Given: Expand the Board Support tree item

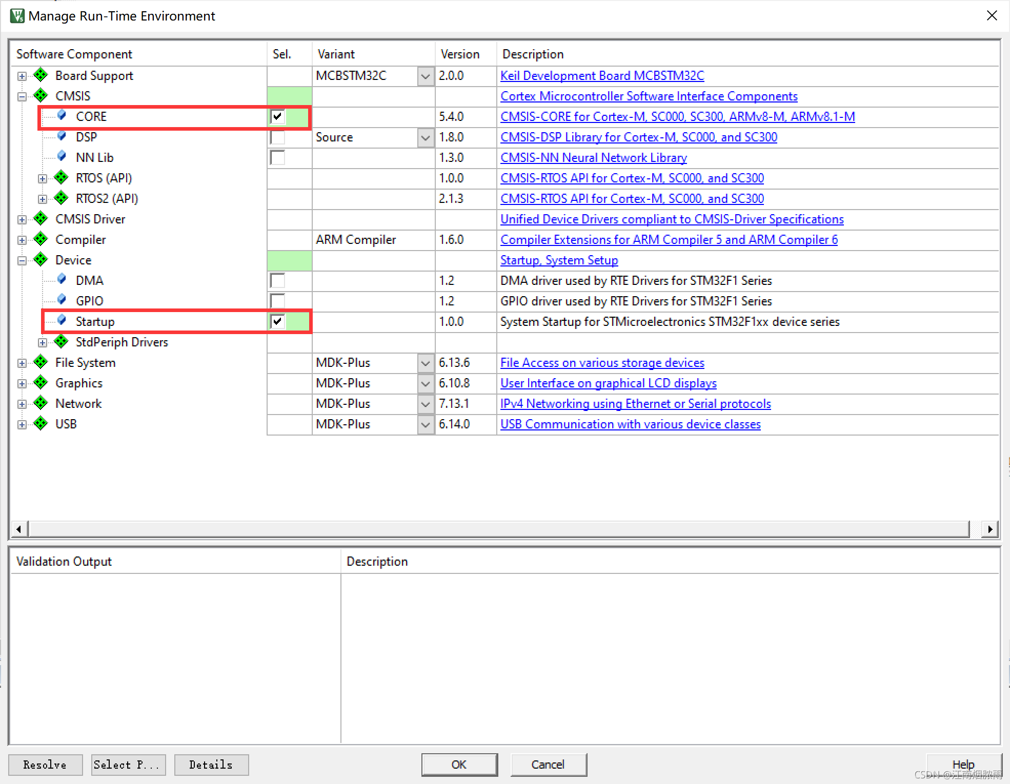Looking at the screenshot, I should (x=22, y=75).
